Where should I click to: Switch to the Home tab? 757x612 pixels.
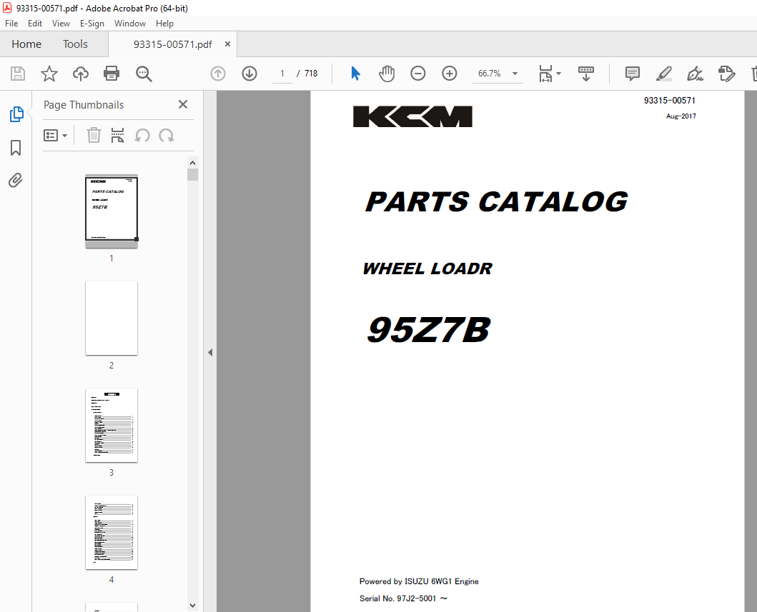26,44
